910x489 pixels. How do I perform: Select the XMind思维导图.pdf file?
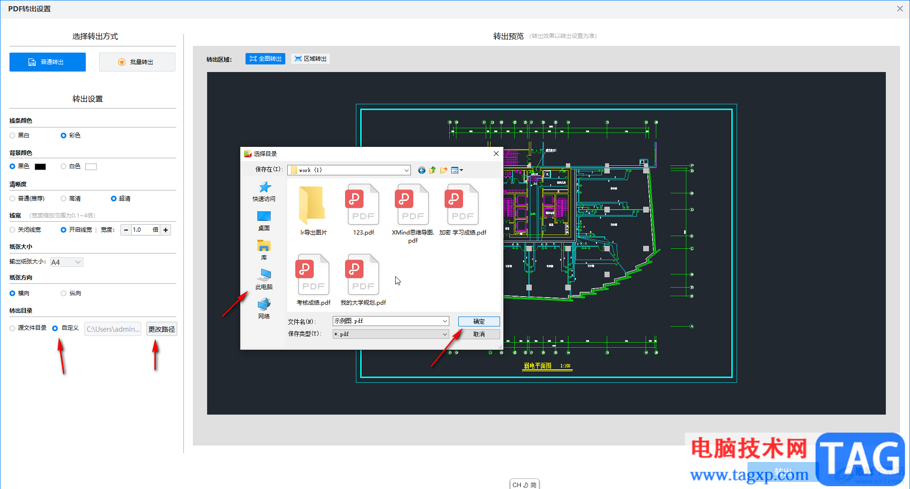pos(413,214)
